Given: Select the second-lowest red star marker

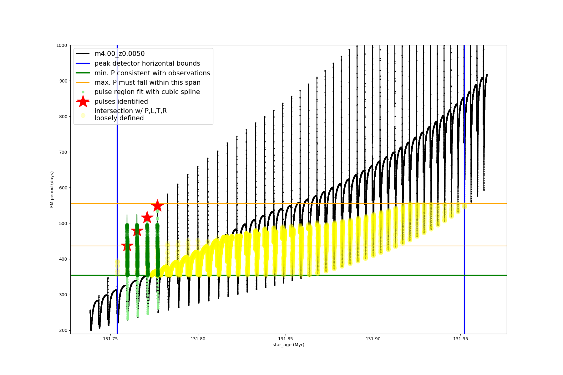Looking at the screenshot, I should click(x=137, y=231).
